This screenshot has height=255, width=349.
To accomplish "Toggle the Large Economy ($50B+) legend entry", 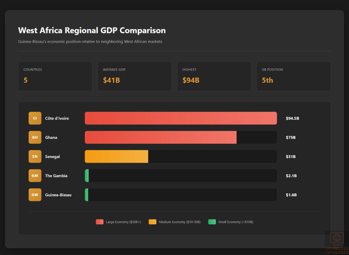I will pos(118,222).
